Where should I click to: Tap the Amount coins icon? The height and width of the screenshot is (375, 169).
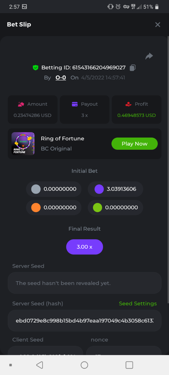click(x=21, y=104)
